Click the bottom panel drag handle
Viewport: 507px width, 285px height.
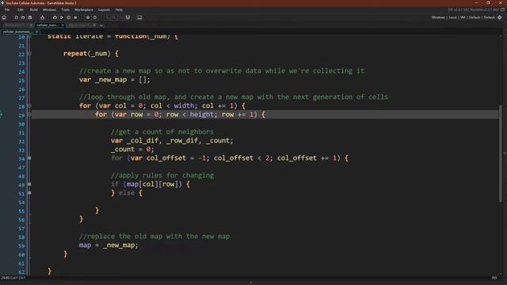tap(251, 283)
